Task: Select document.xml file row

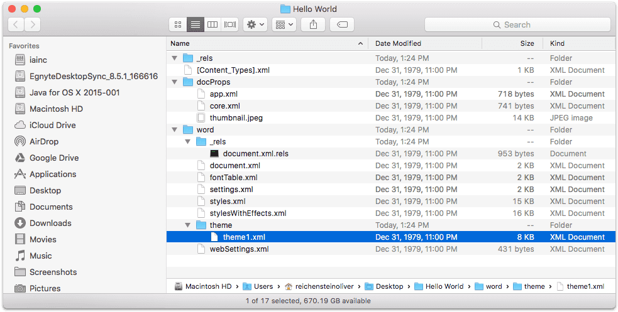Action: 391,166
